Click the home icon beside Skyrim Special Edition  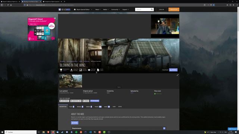coord(75,9)
